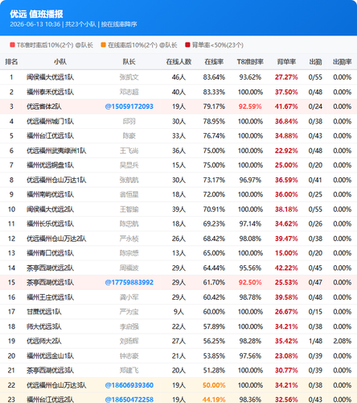Select team name 优远福州仓山万达1队
Viewport: 357px width, 403px height.
click(x=56, y=180)
